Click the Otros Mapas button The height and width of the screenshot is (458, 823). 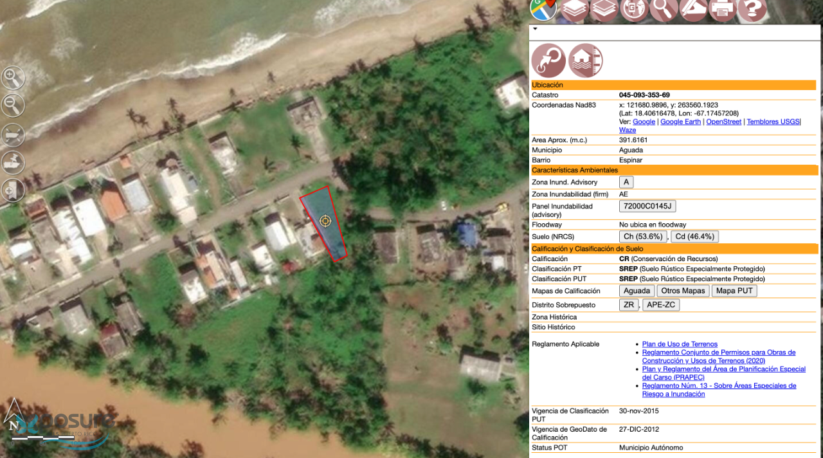[683, 291]
